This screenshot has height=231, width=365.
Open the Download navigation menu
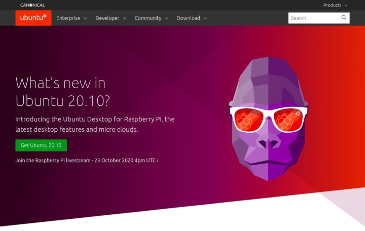(x=192, y=18)
